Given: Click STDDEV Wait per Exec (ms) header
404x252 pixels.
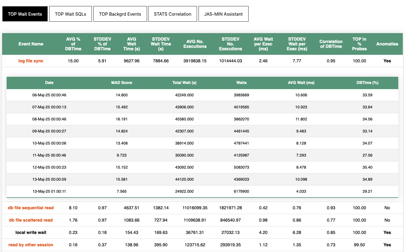Looking at the screenshot, I should [x=297, y=44].
